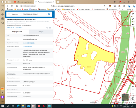Open the Музыка bookmark
This screenshot has height=108, width=136.
[x=50, y=9]
